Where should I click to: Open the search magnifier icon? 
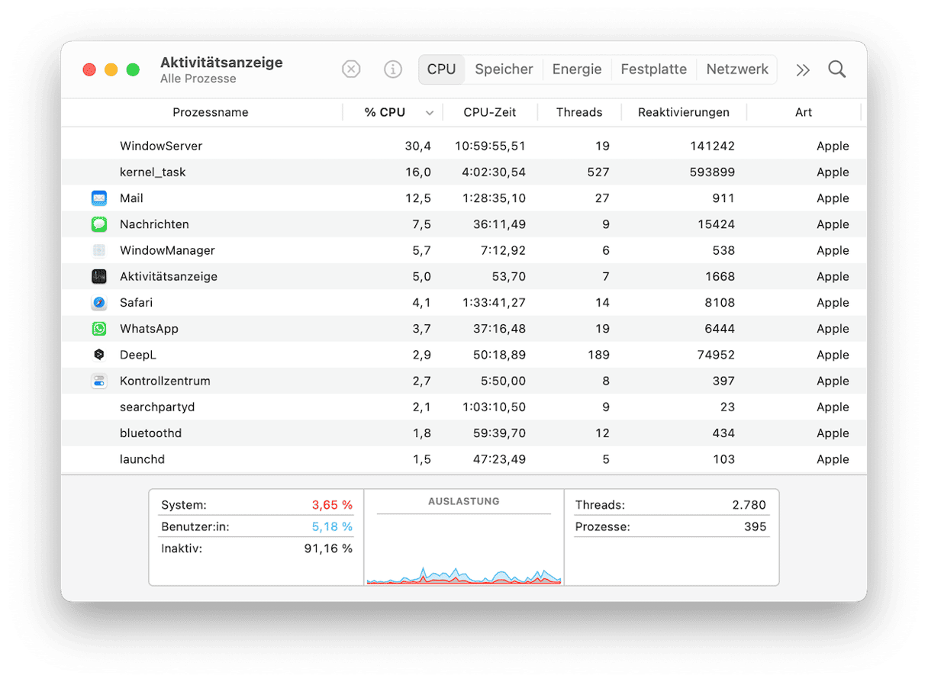click(x=837, y=69)
